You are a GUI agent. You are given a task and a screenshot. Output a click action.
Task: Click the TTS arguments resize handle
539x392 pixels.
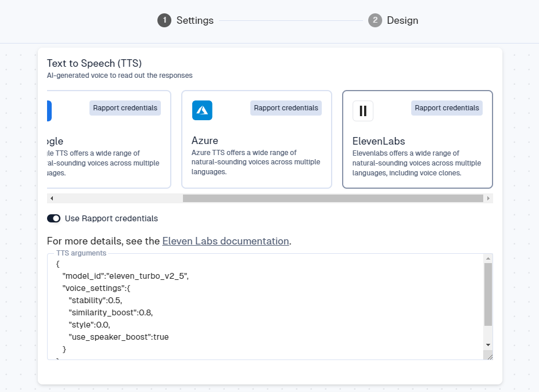(490, 357)
